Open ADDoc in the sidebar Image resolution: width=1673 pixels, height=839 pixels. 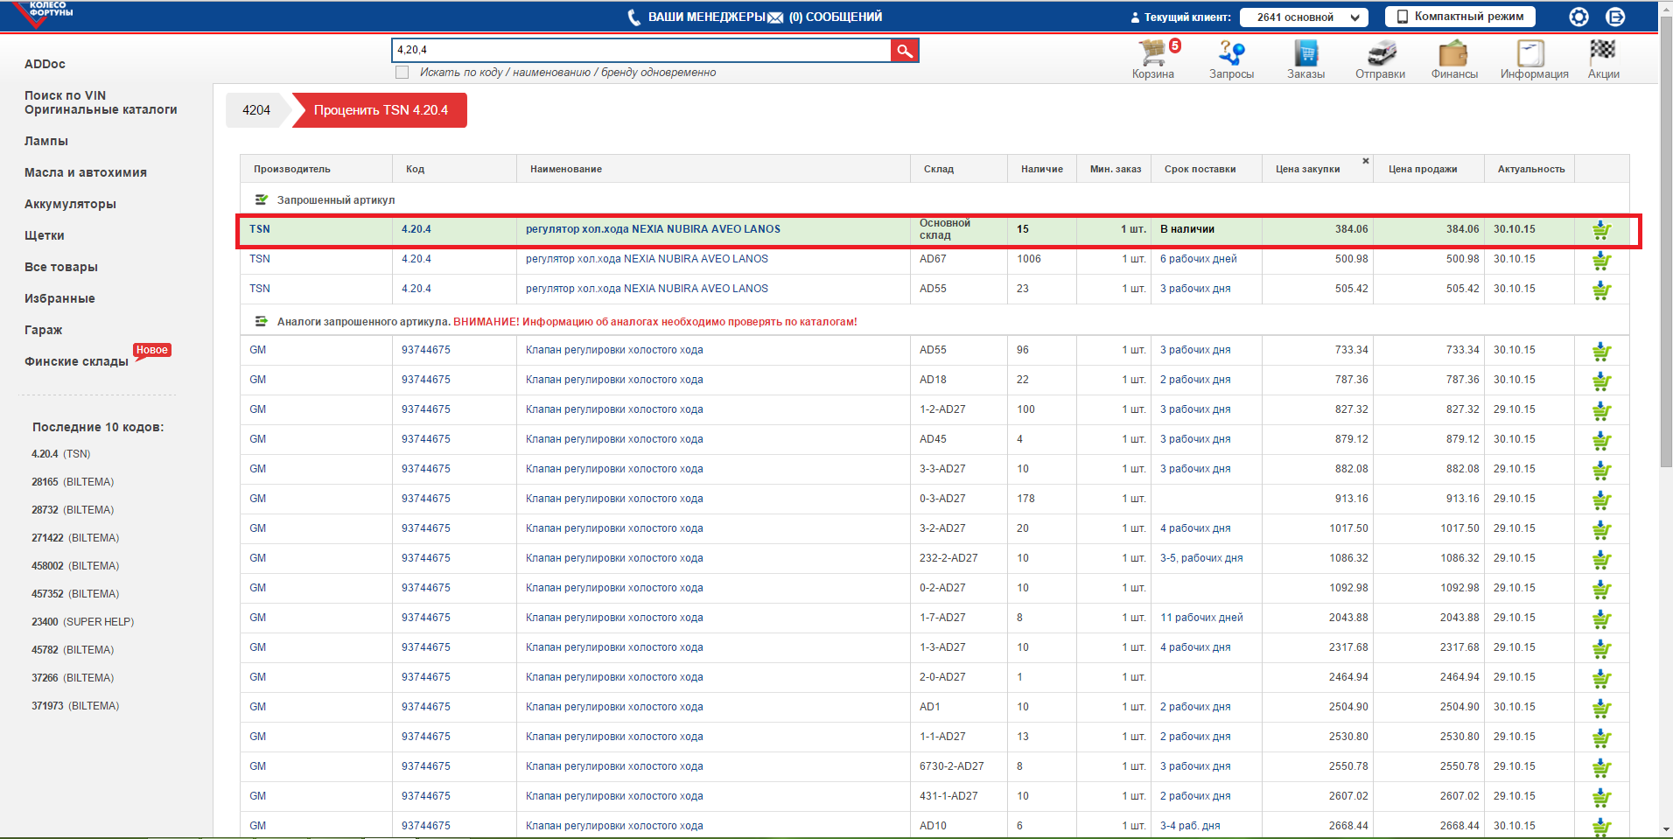point(45,64)
